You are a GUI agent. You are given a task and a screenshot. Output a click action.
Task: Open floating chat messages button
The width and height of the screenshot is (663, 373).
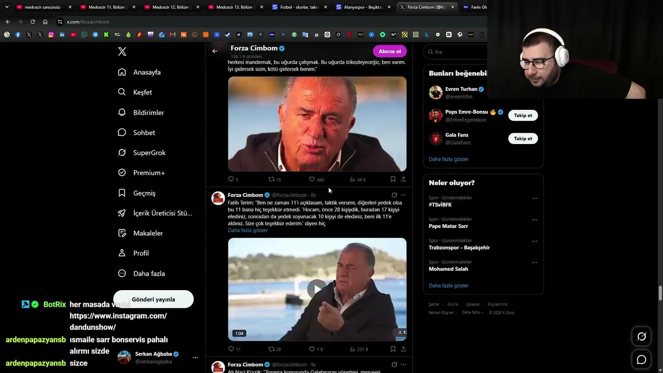pyautogui.click(x=641, y=360)
